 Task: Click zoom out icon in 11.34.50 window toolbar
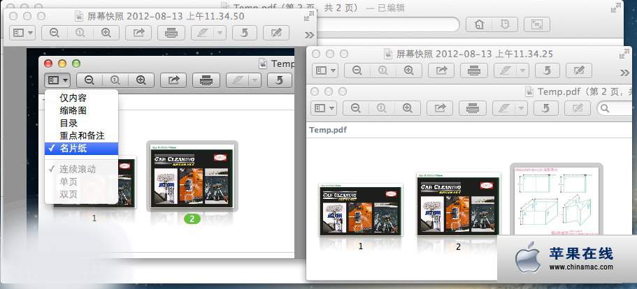(54, 34)
